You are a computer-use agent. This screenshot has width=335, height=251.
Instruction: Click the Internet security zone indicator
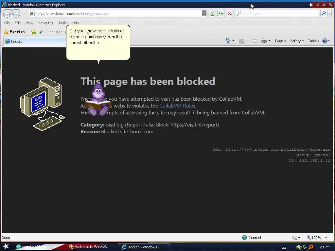[252, 238]
